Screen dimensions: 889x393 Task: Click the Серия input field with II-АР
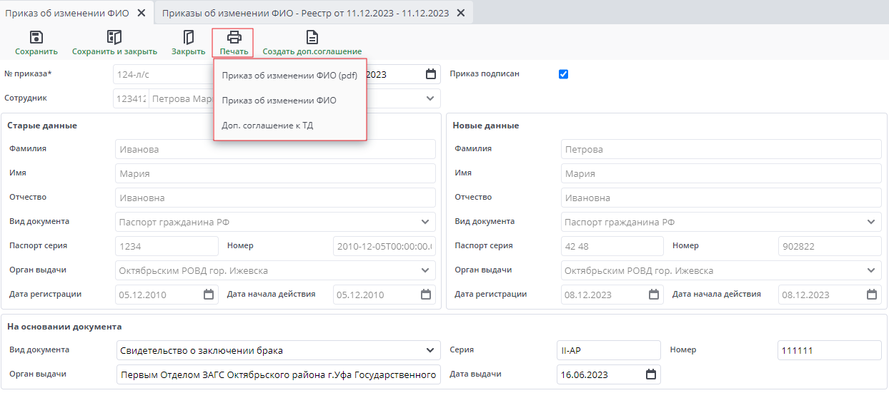(x=608, y=350)
